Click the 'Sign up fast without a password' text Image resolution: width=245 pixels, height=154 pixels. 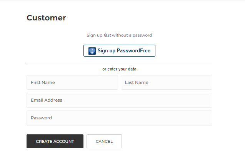tap(119, 35)
